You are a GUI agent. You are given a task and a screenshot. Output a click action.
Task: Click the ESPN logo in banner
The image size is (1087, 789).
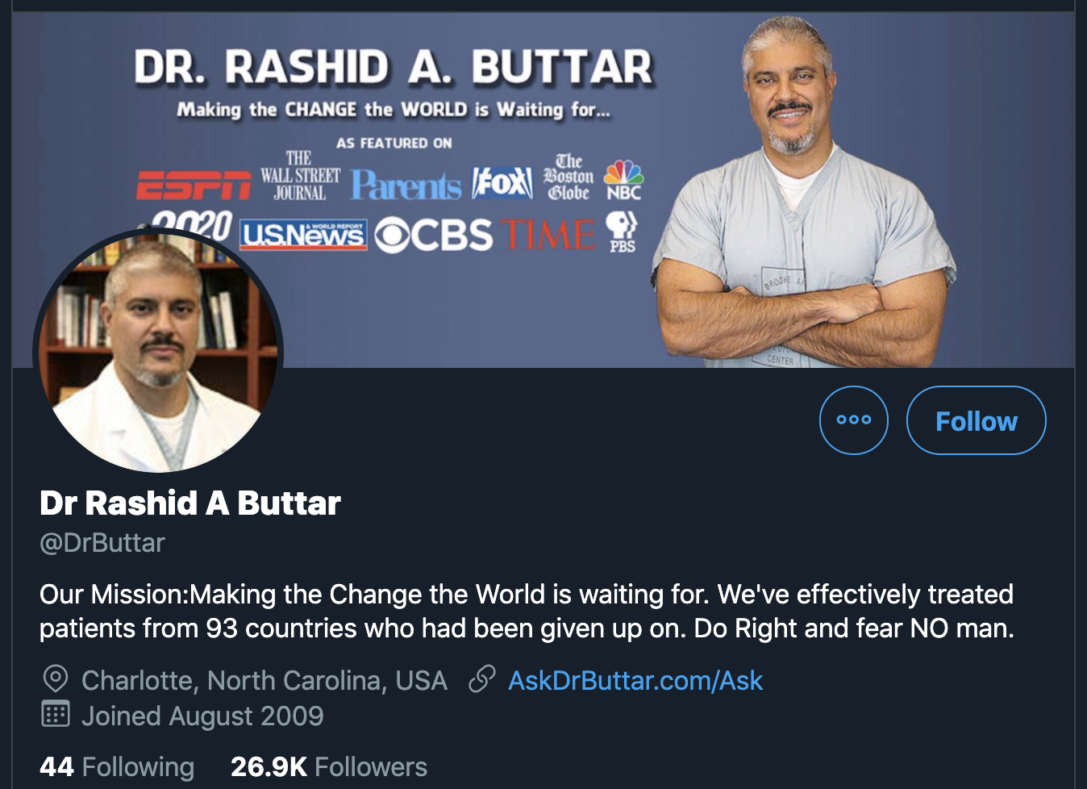(x=194, y=185)
